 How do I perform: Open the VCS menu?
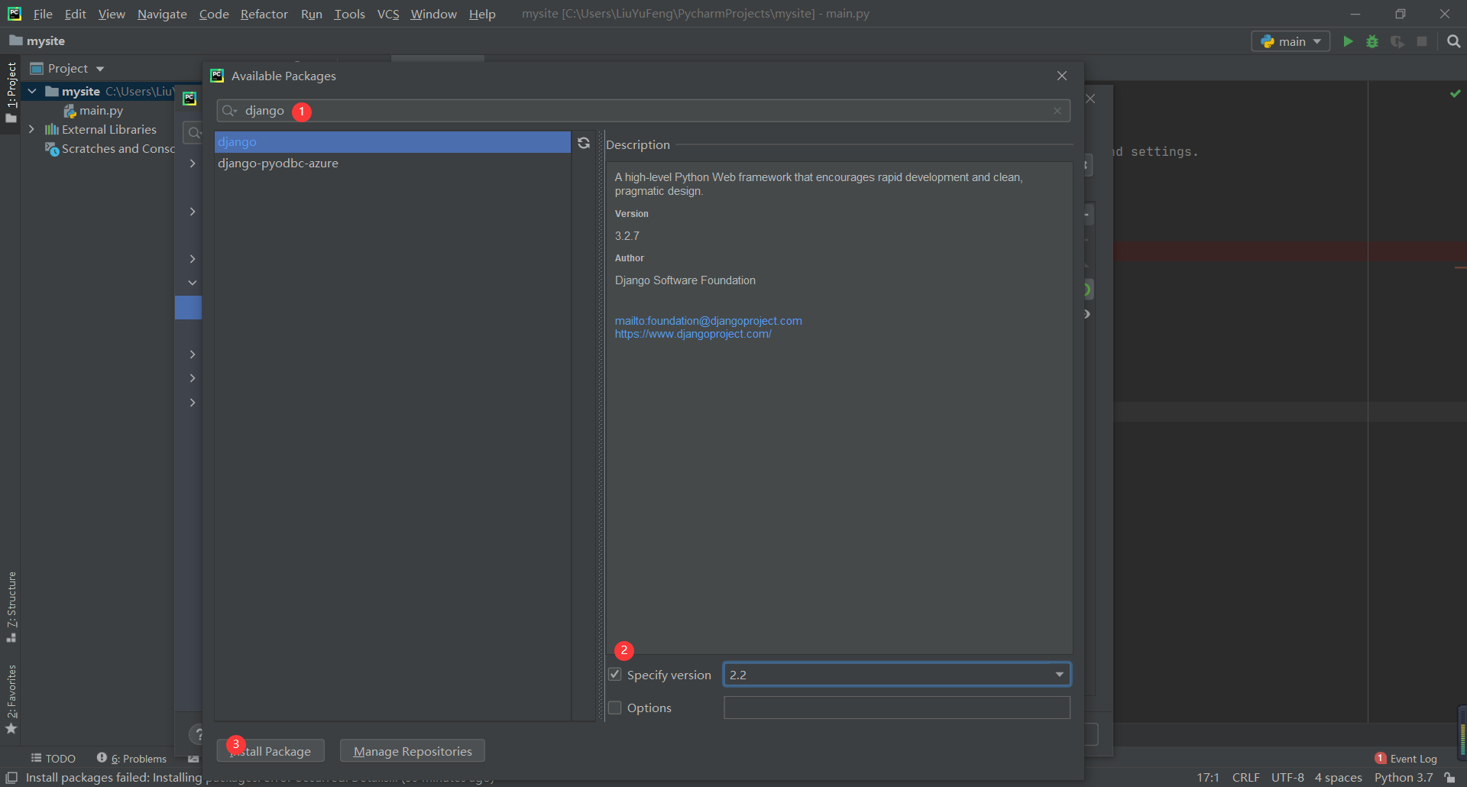[388, 14]
